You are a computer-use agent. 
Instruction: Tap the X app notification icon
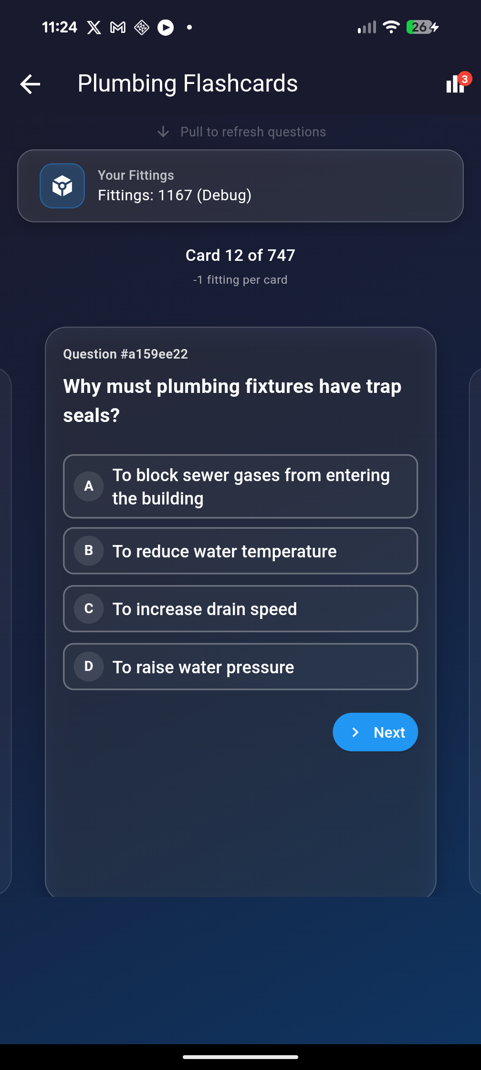click(94, 28)
